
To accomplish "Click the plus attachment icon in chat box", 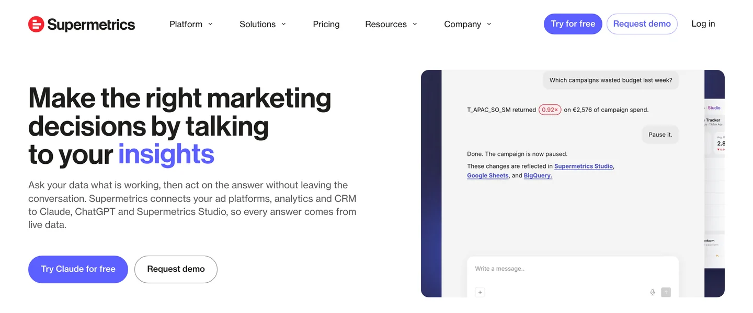I will 480,292.
